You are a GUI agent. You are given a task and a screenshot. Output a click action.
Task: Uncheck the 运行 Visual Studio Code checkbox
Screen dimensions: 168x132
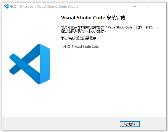click(x=64, y=47)
